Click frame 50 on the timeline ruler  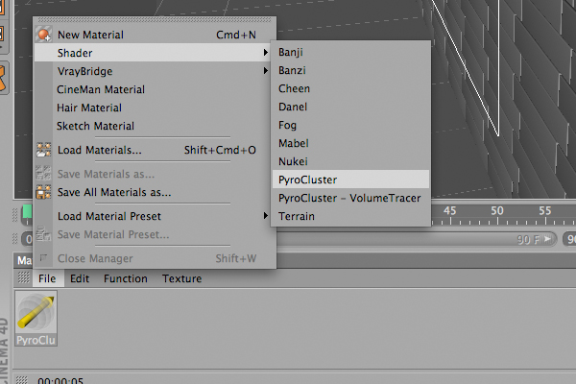tap(497, 211)
